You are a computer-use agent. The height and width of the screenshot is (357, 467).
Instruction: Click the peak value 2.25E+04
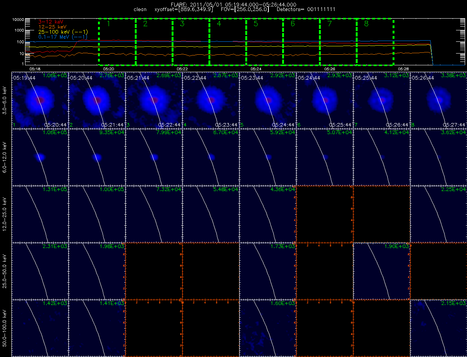coord(454,190)
